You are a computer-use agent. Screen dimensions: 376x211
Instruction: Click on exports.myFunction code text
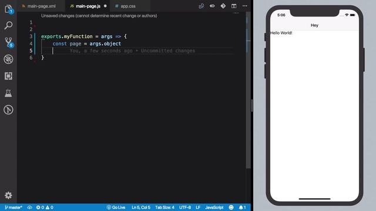[66, 36]
